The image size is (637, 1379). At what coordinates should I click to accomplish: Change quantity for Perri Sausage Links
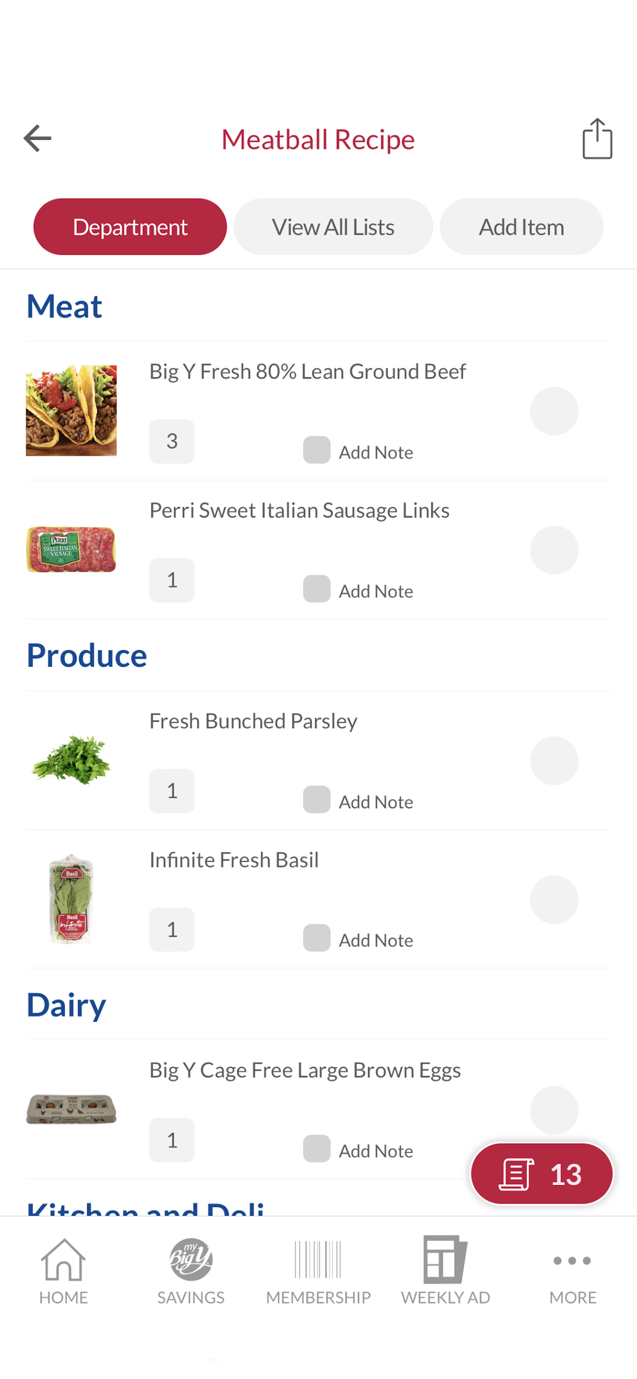point(172,580)
